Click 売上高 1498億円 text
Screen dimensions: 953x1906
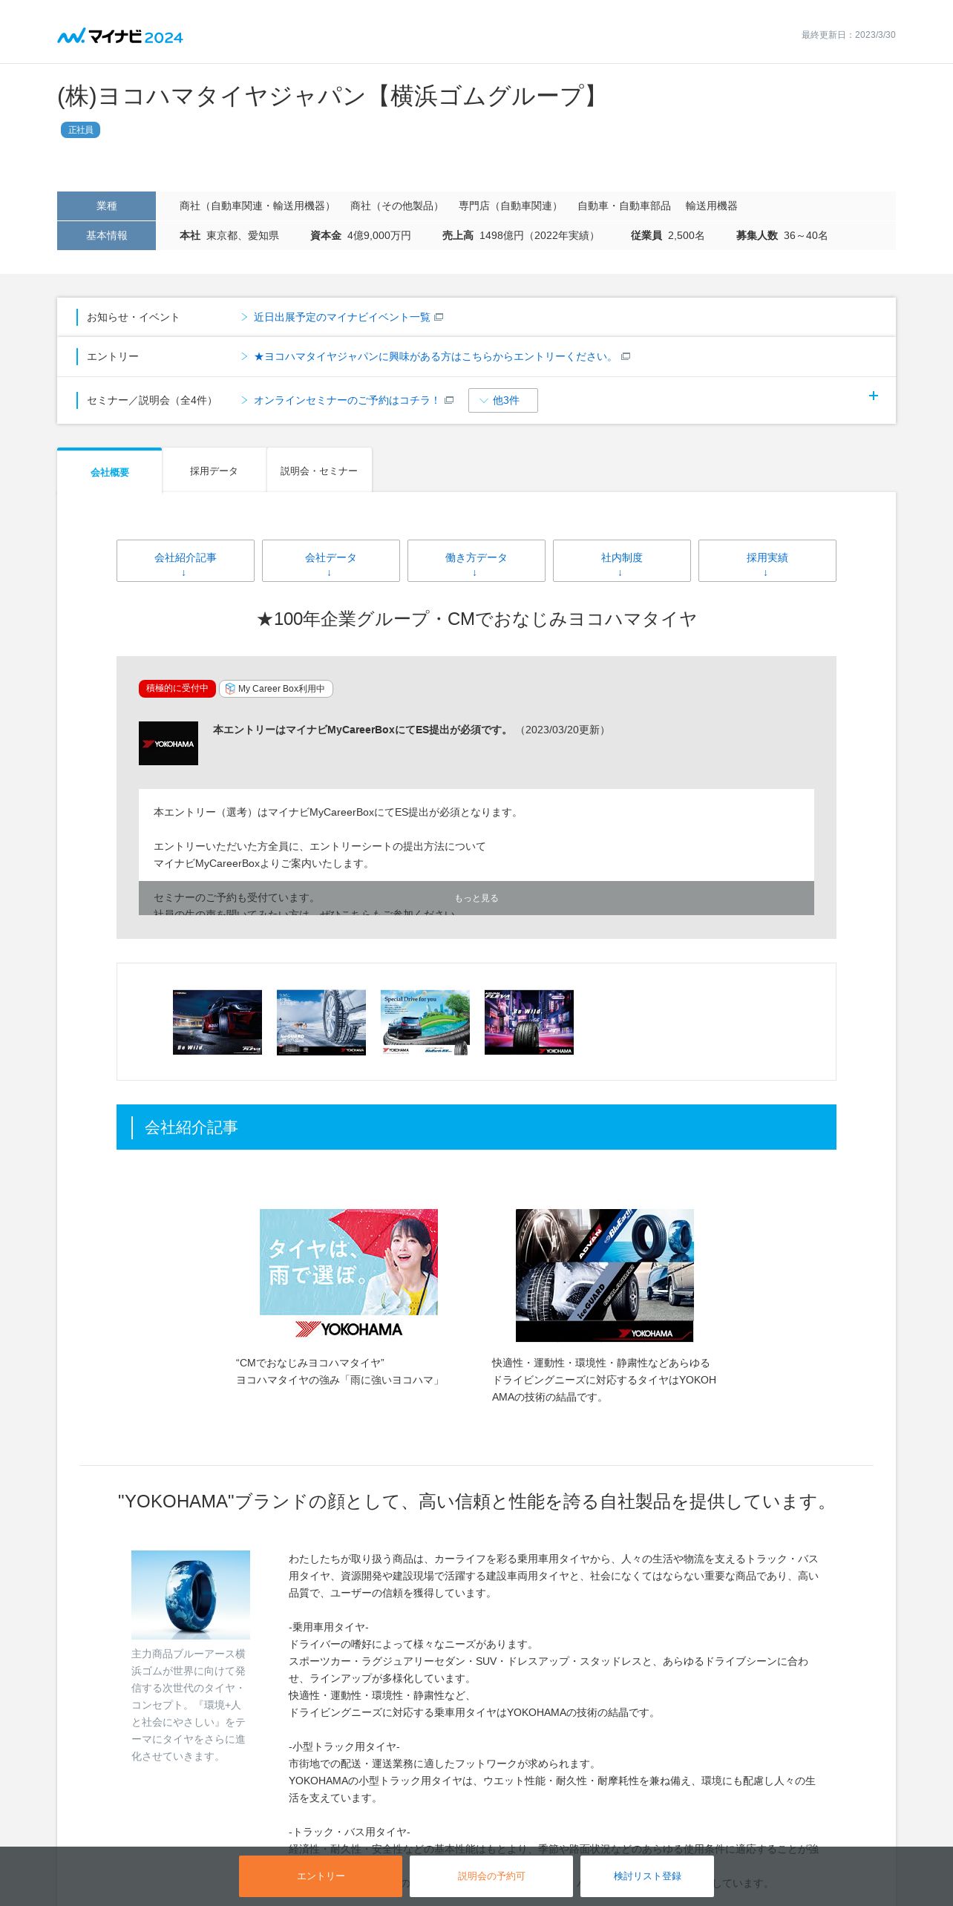coord(520,235)
